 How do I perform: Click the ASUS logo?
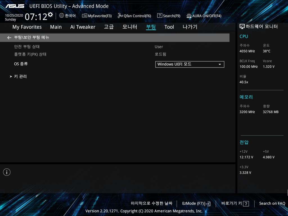(x=15, y=6)
